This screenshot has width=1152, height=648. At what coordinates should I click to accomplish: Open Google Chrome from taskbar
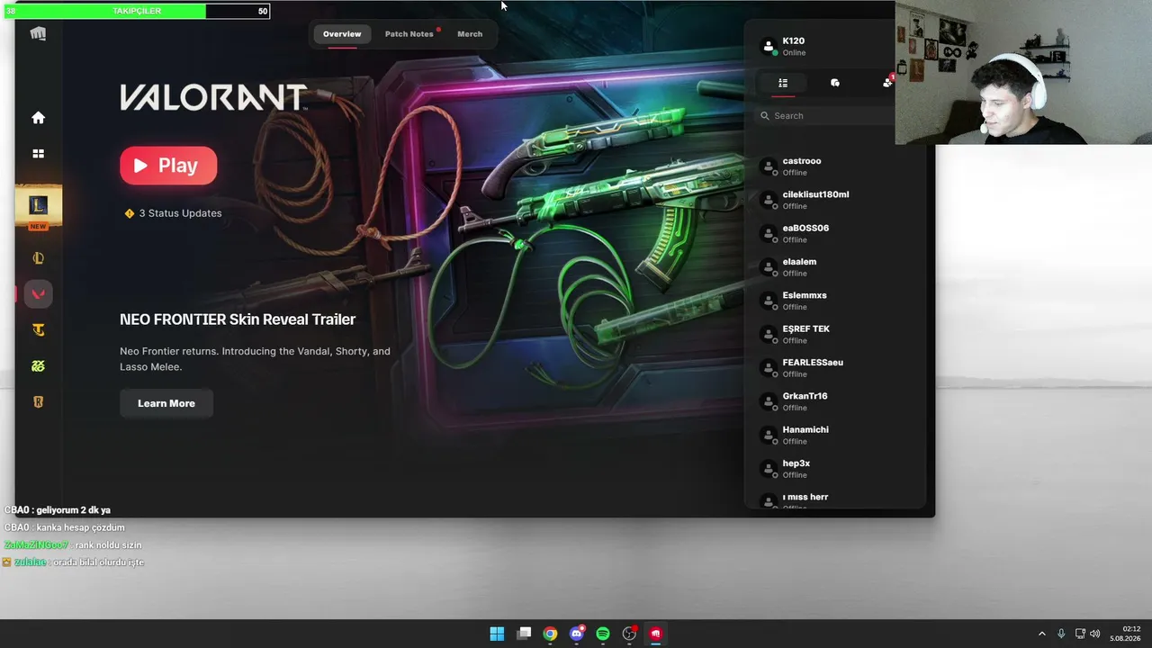point(550,634)
